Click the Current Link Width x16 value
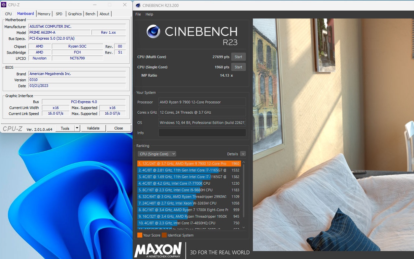This screenshot has height=259, width=414. (x=56, y=108)
